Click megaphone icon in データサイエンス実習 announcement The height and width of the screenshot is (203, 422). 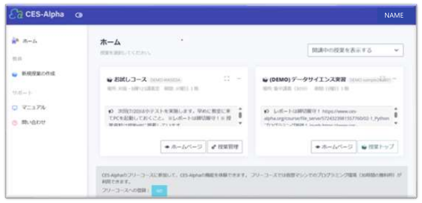[x=266, y=111]
